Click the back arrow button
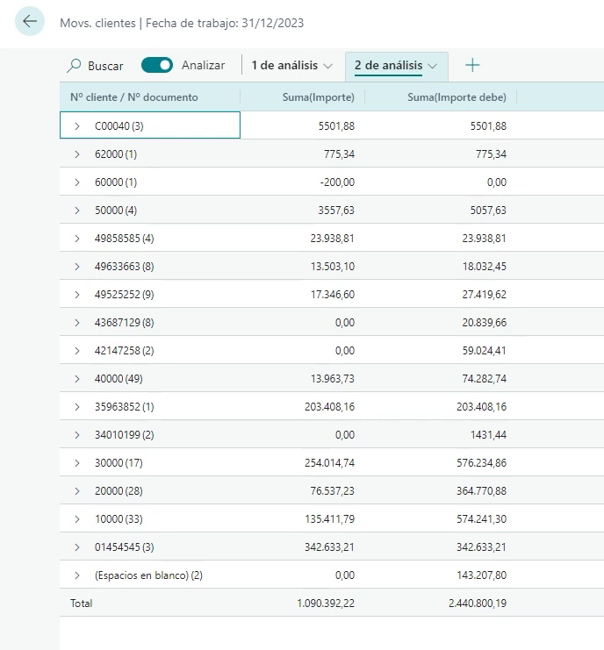The width and height of the screenshot is (604, 650). (x=30, y=22)
